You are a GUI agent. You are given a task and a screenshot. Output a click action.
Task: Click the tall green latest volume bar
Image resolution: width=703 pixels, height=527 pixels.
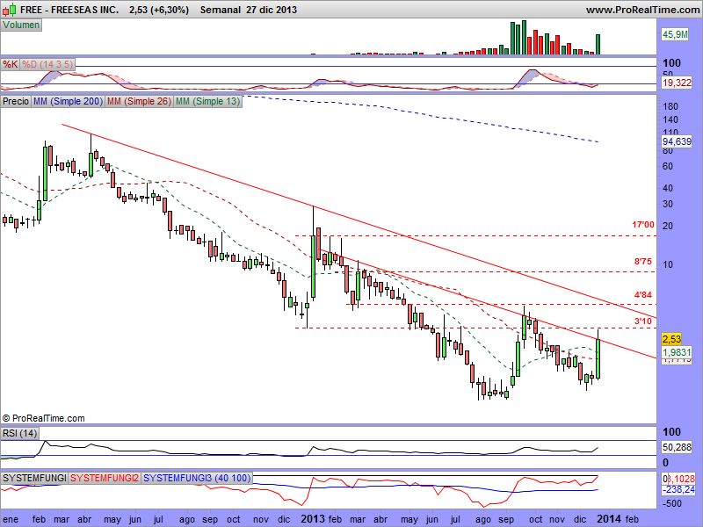[598, 45]
